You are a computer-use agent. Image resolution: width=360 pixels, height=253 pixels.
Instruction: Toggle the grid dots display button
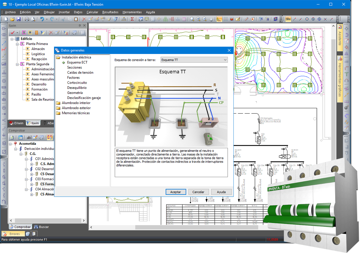[x=226, y=19]
